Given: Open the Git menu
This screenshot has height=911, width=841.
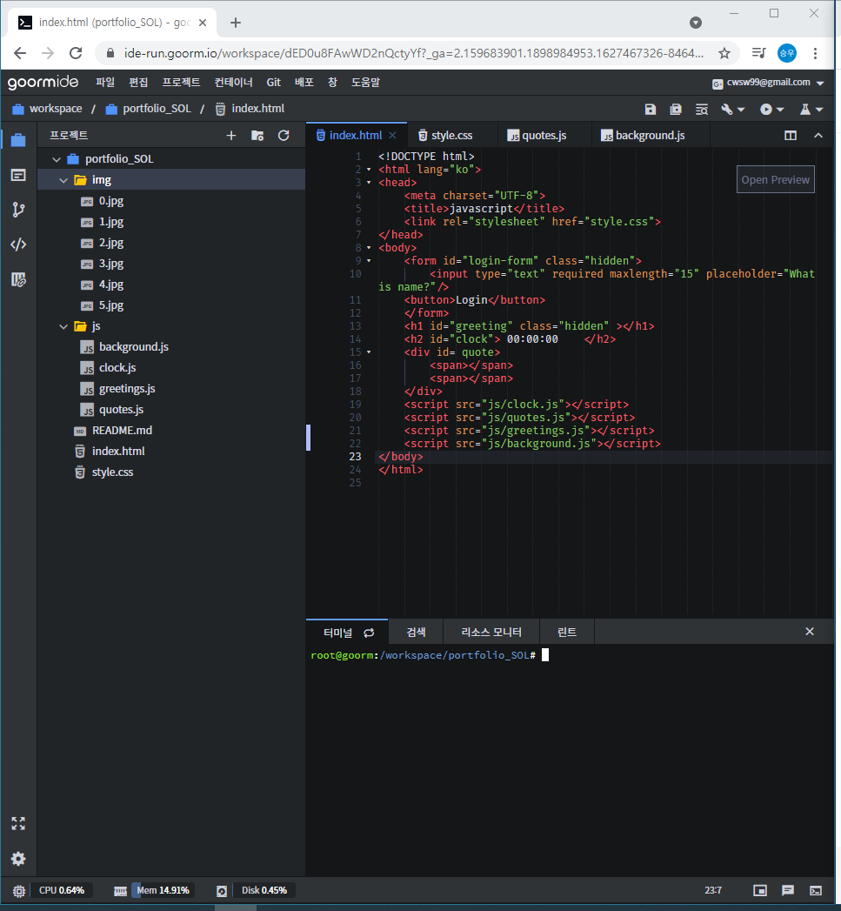Looking at the screenshot, I should coord(274,83).
